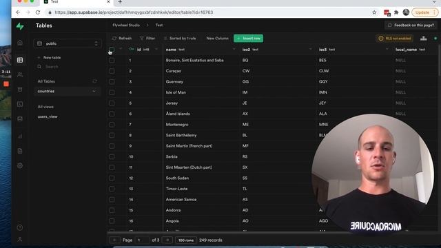
Task: Click the browser address bar URL
Action: tap(134, 12)
